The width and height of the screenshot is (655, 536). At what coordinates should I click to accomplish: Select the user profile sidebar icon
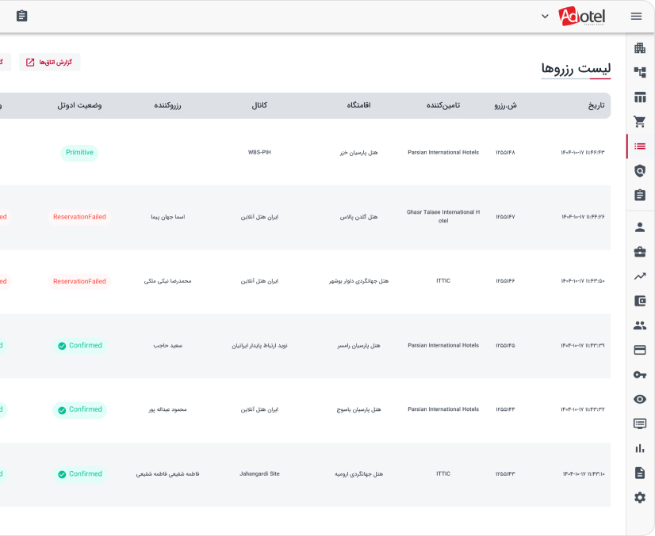(640, 227)
